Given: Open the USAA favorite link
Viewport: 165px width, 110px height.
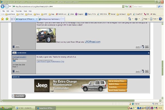Looking at the screenshot, I should point(71,14).
